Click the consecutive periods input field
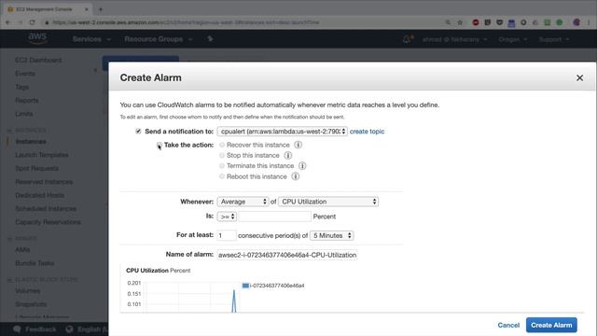This screenshot has width=597, height=336. click(x=226, y=235)
